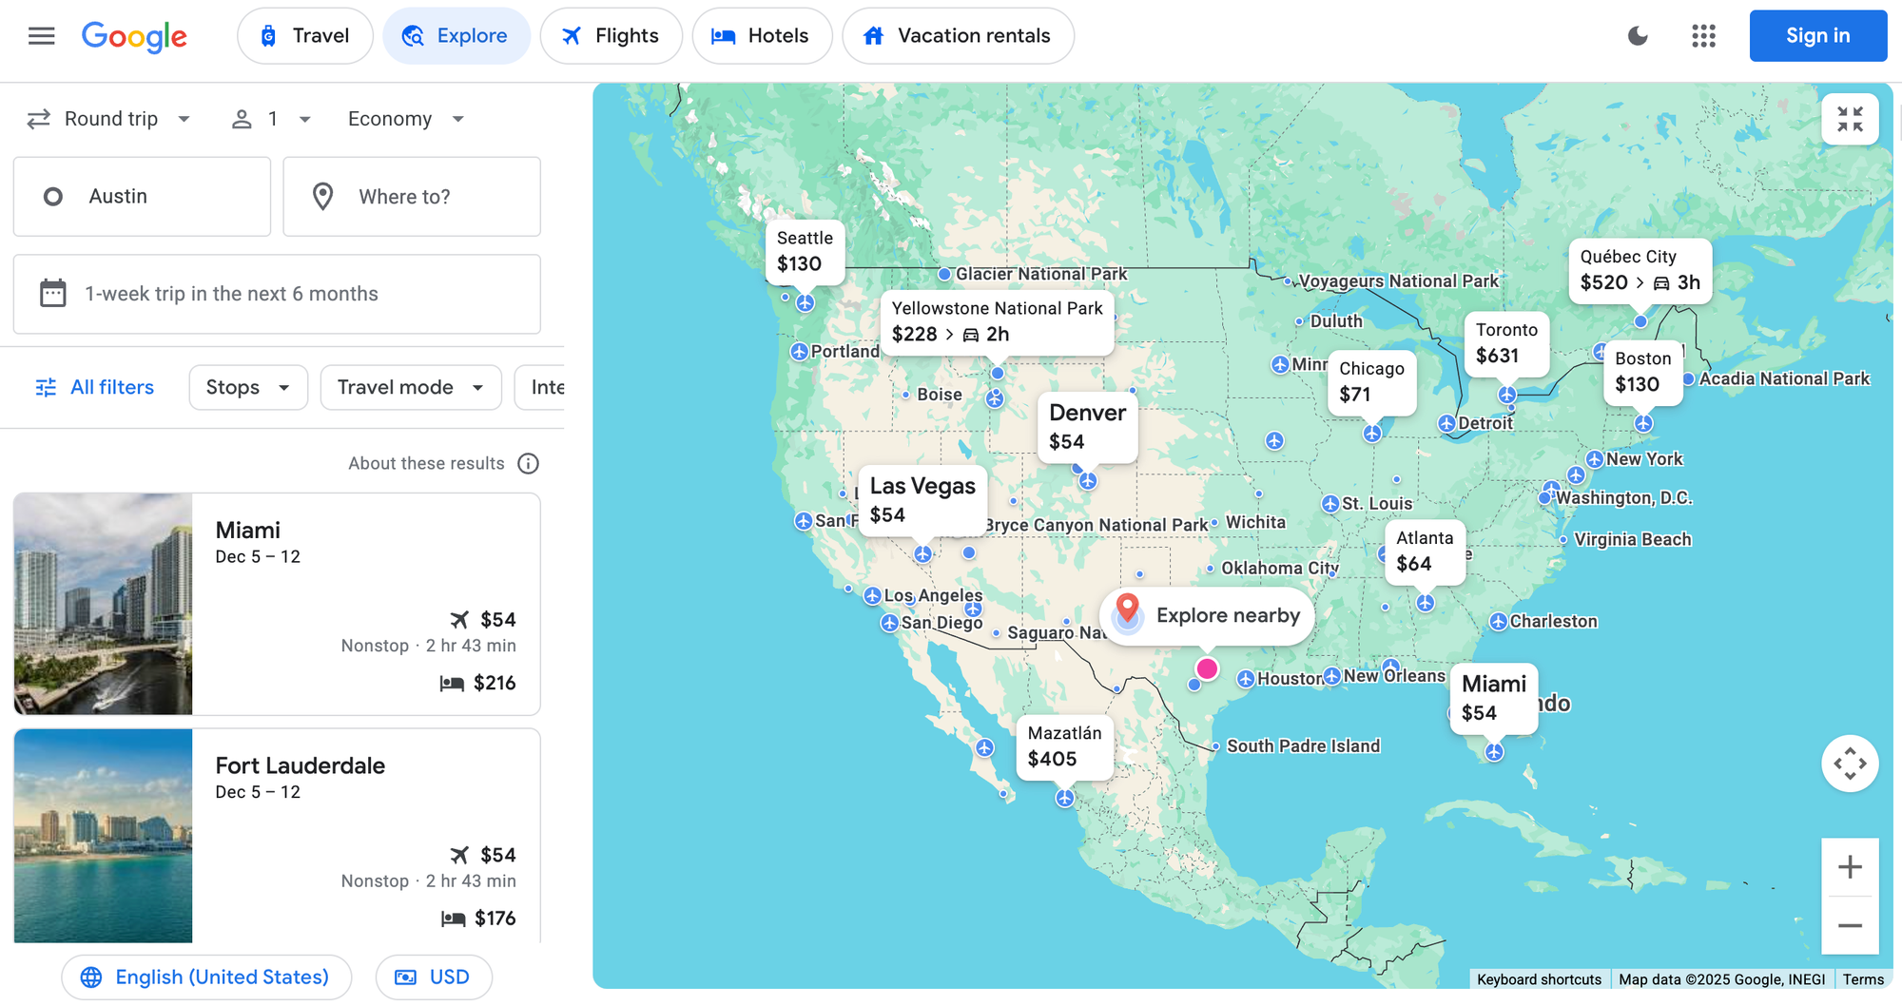Image resolution: width=1902 pixels, height=1006 pixels.
Task: Open the partially visible Interests filter
Action: 540,387
